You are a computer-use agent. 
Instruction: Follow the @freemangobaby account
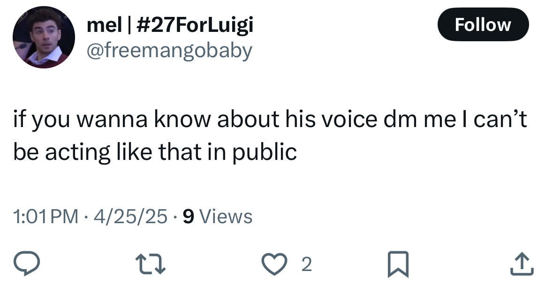[x=483, y=24]
